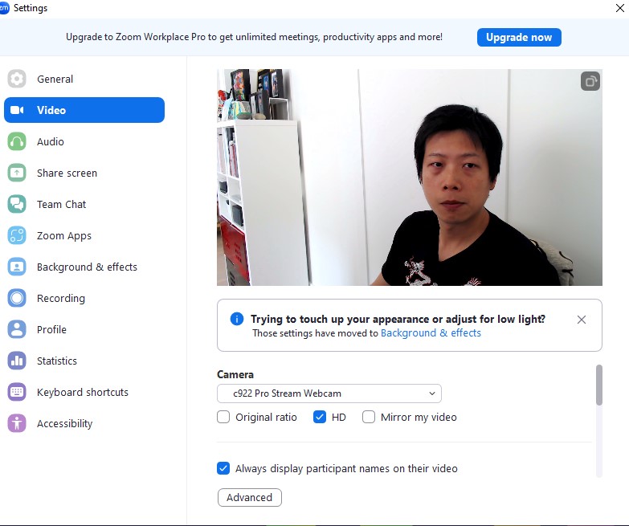The height and width of the screenshot is (526, 629).
Task: Click the Statistics bar chart icon
Action: pos(17,361)
